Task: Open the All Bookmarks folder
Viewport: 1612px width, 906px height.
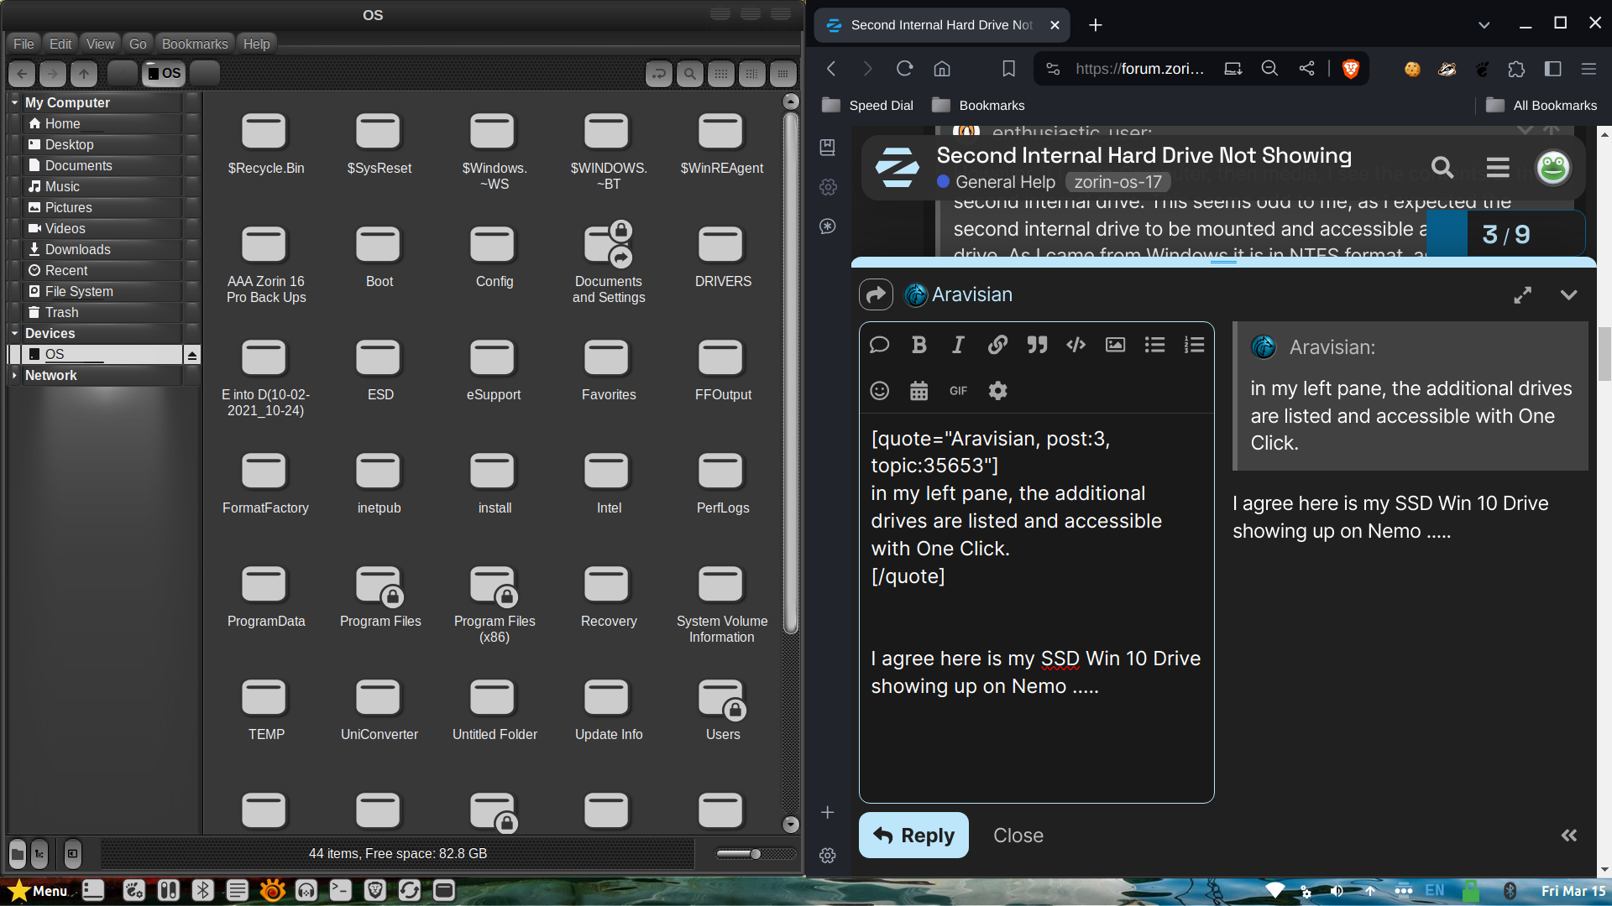Action: tap(1541, 106)
